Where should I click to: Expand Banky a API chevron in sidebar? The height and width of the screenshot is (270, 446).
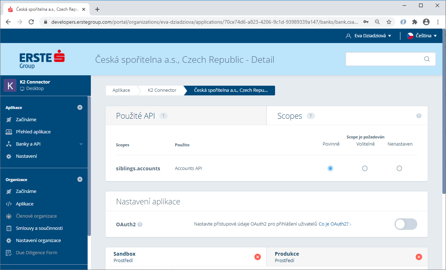(81, 144)
